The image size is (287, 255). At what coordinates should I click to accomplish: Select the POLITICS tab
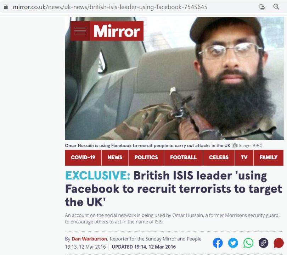pyautogui.click(x=146, y=157)
